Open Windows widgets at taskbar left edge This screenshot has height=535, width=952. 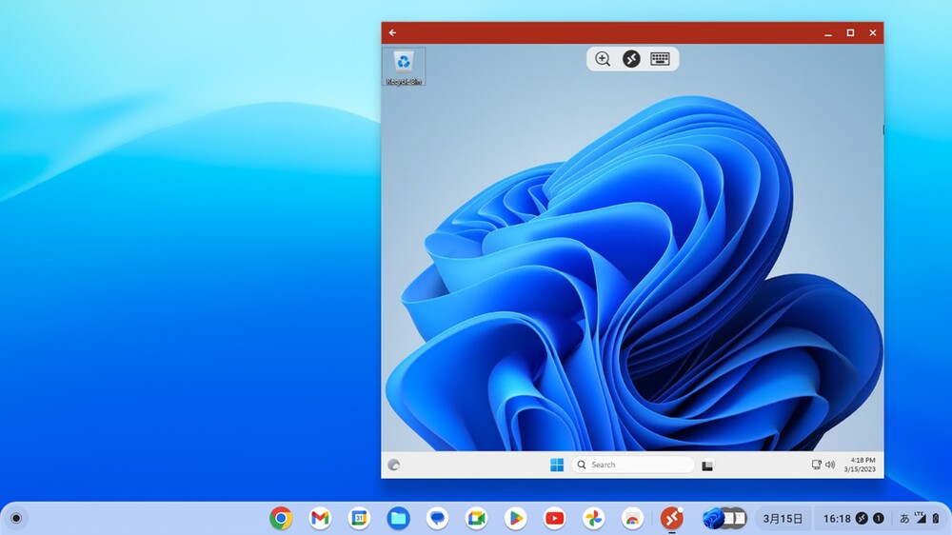[x=394, y=465]
